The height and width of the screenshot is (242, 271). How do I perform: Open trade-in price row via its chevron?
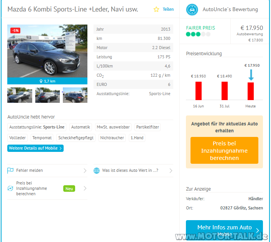point(85,188)
